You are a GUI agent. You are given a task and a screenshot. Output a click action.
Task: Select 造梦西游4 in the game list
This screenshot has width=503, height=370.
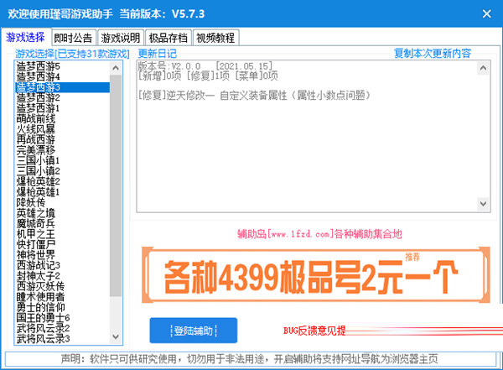[x=63, y=76]
